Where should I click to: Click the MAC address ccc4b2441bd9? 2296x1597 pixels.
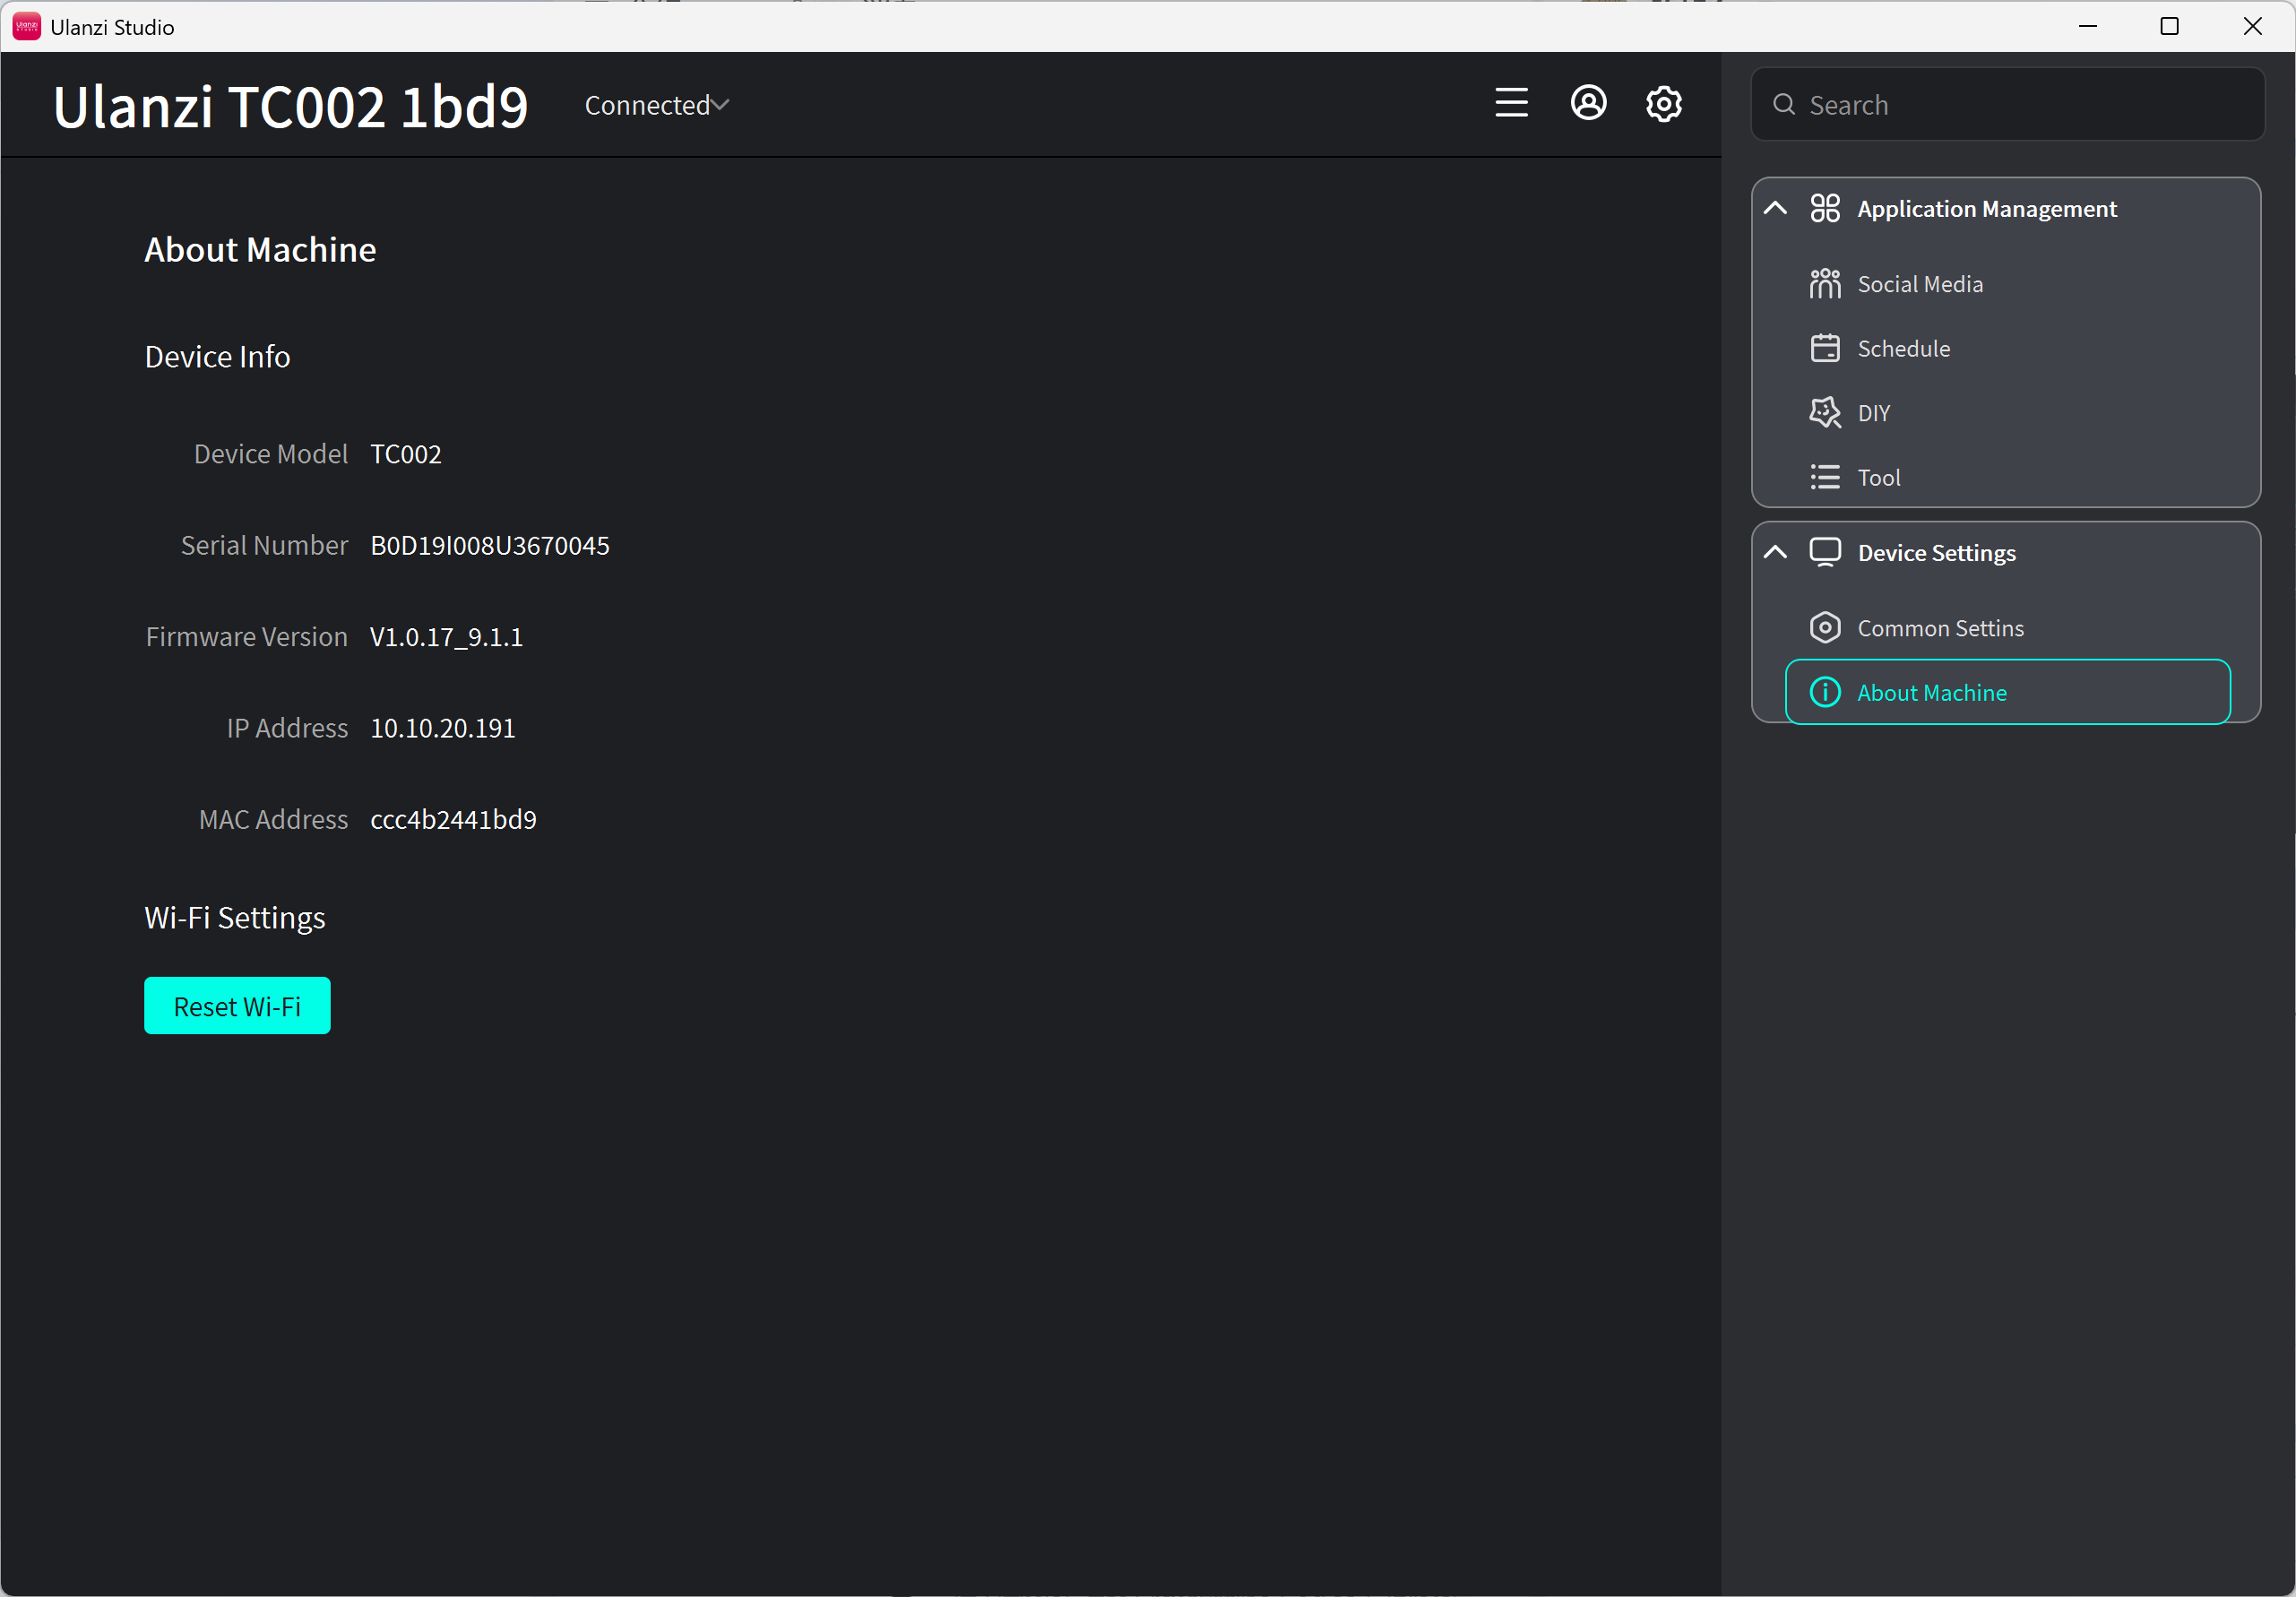tap(453, 820)
